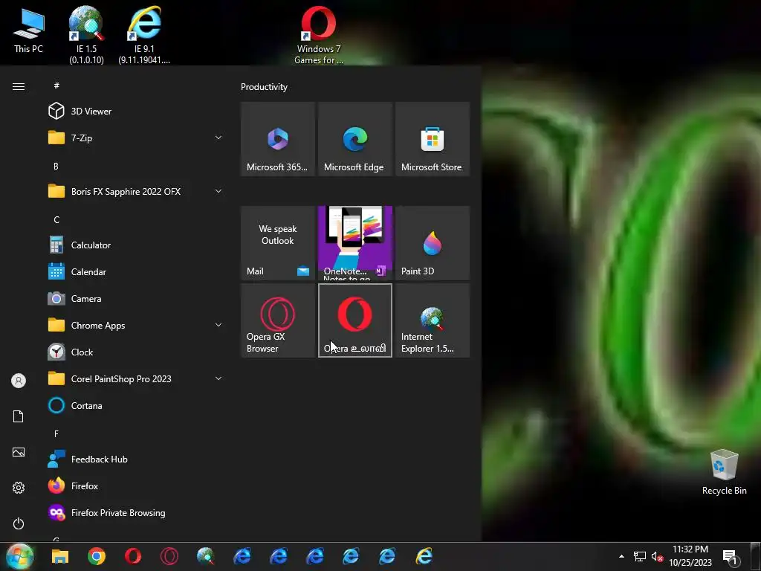Open Calendar in the app list

pos(136,272)
